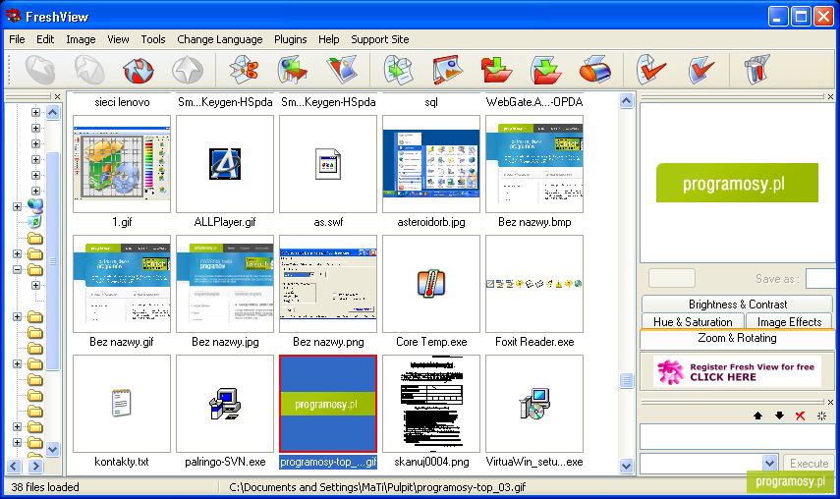Click the greyed Forward arrow toolbar icon
The height and width of the screenshot is (499, 840).
coord(89,70)
